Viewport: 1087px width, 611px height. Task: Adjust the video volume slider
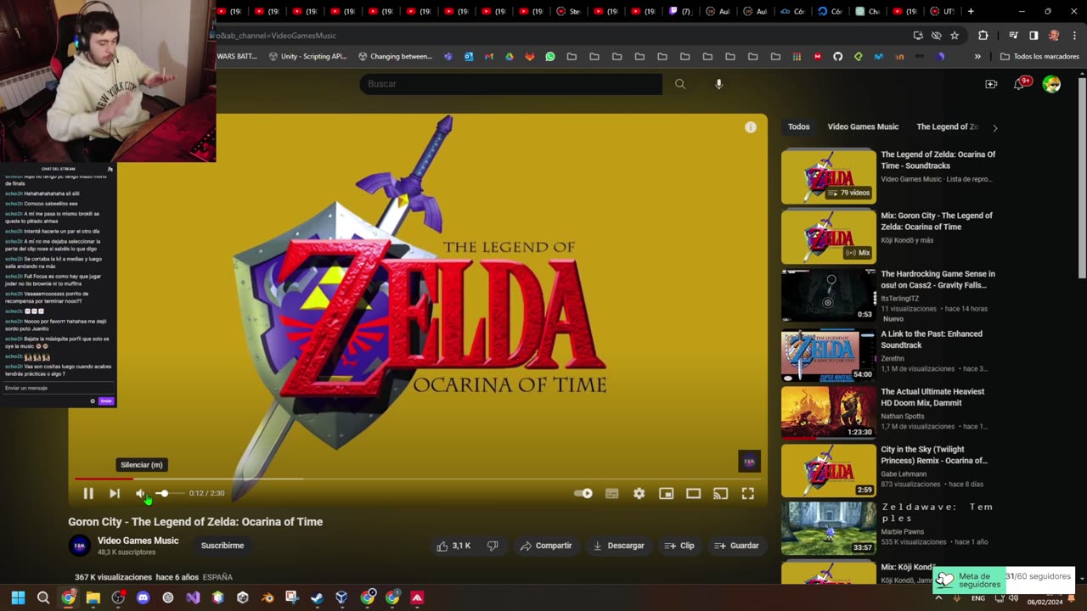click(169, 493)
